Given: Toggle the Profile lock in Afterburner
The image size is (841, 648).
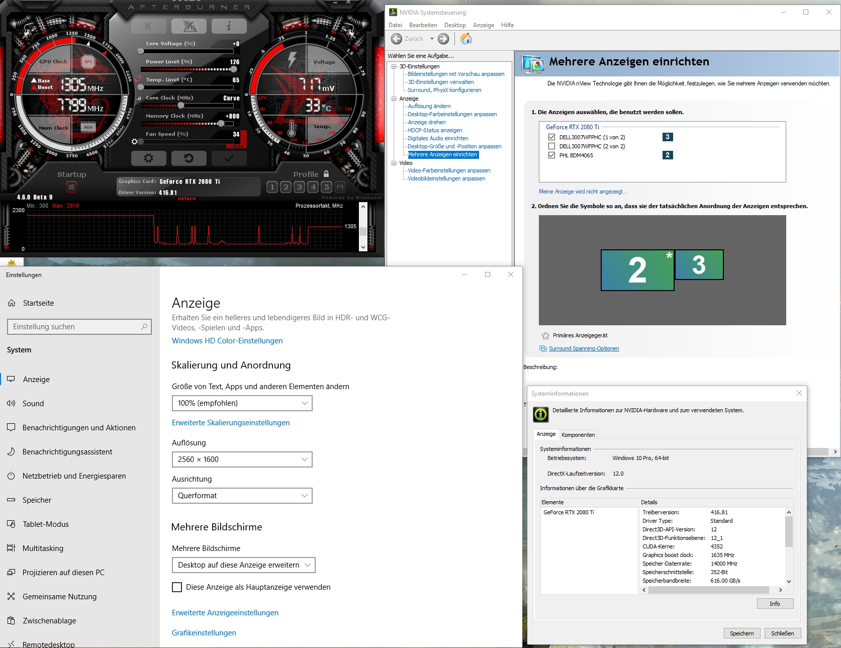Looking at the screenshot, I should [326, 174].
